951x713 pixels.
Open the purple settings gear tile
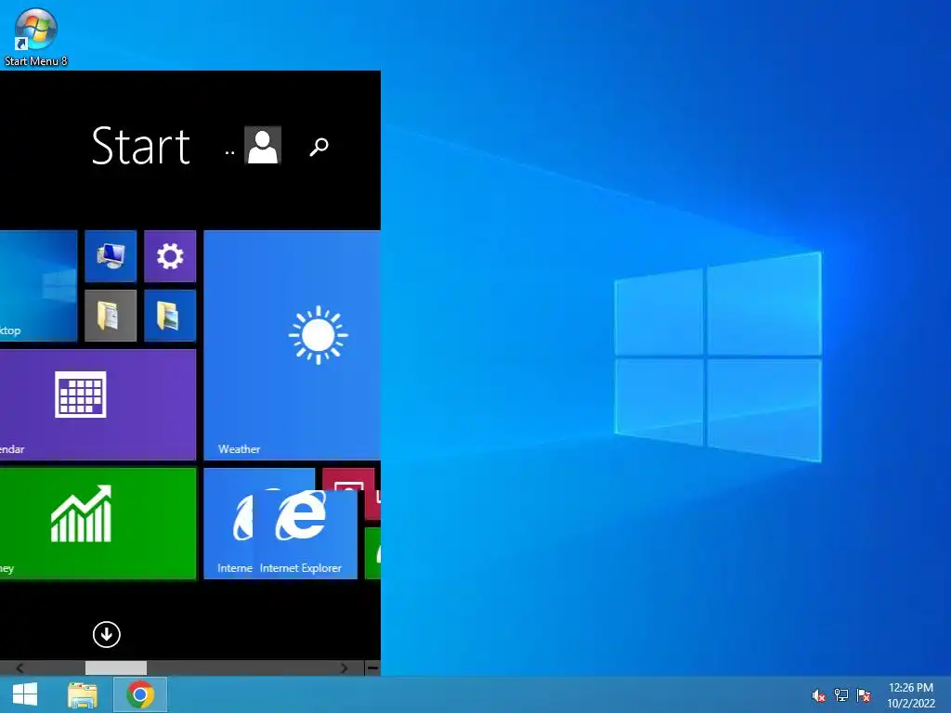click(170, 256)
